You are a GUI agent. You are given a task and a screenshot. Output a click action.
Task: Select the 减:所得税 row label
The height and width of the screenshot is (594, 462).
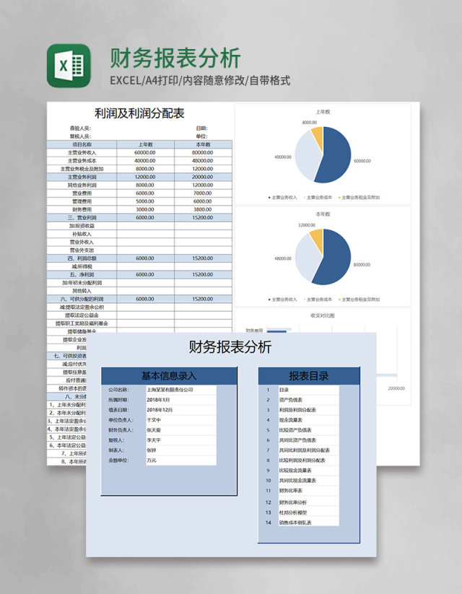pos(82,266)
